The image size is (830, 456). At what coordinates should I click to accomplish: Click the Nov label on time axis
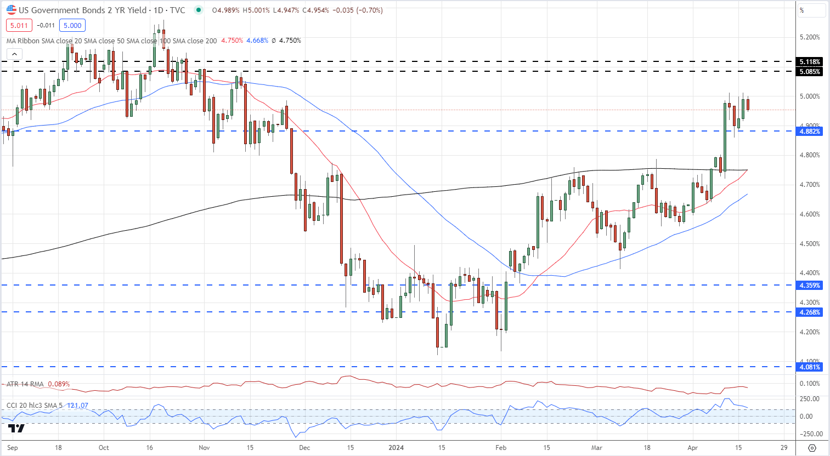(204, 448)
